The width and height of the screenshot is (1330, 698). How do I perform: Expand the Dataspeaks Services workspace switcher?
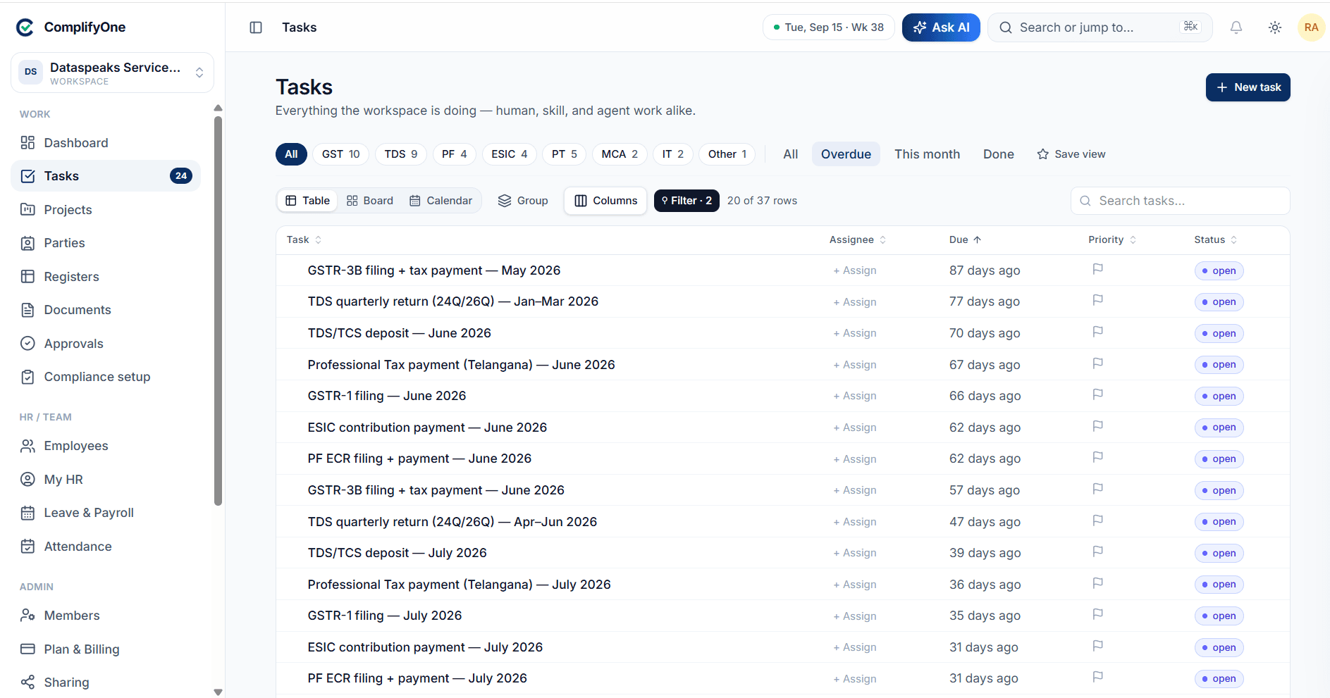(113, 73)
